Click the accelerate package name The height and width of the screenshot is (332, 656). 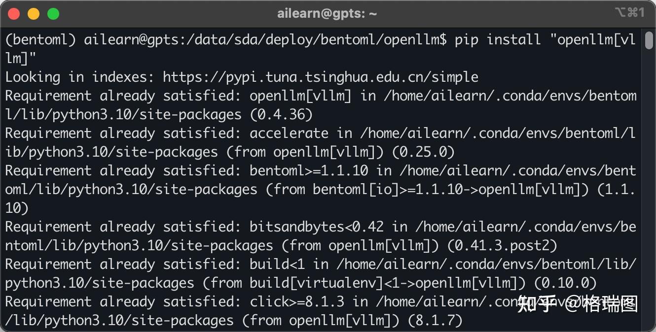[x=289, y=133]
